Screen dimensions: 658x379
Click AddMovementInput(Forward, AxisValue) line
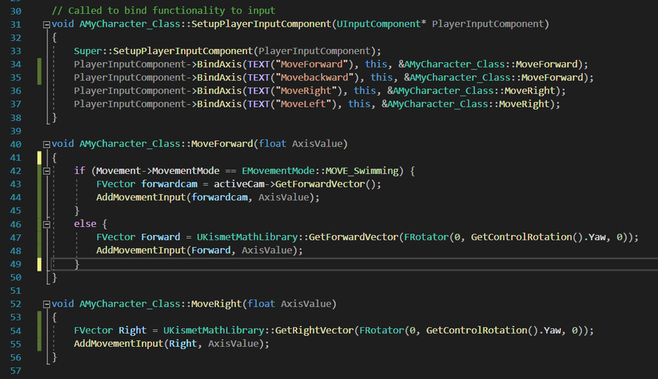point(200,250)
